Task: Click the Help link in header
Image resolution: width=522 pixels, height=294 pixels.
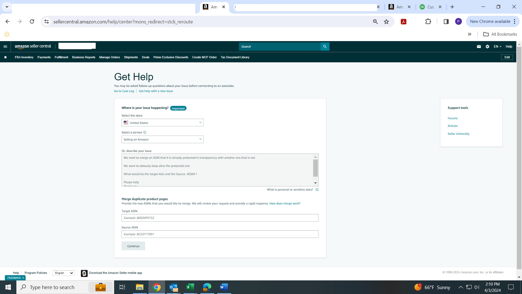Action: (x=509, y=47)
